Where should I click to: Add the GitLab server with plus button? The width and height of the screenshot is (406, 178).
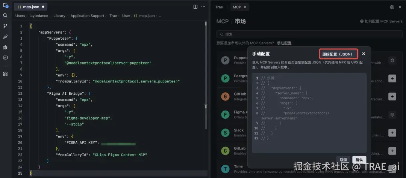pyautogui.click(x=392, y=151)
